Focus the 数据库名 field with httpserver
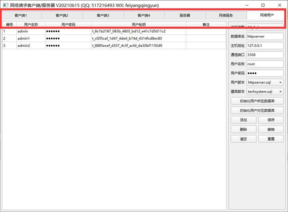The width and height of the screenshot is (288, 212). pyautogui.click(x=265, y=36)
